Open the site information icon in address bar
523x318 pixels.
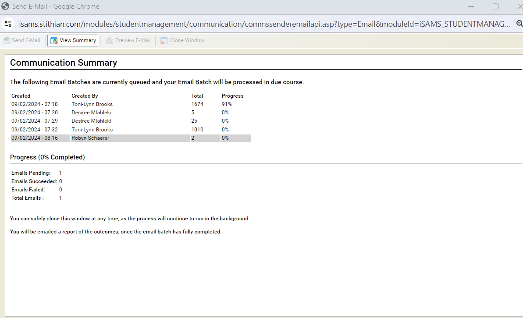[x=8, y=24]
